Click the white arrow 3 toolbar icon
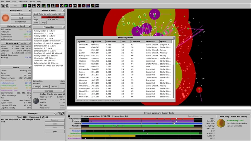 pos(75,6)
